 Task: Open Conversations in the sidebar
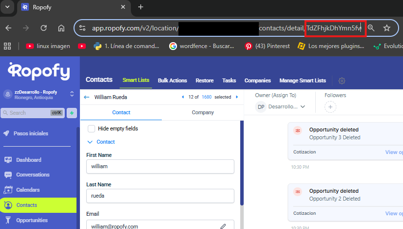point(32,175)
